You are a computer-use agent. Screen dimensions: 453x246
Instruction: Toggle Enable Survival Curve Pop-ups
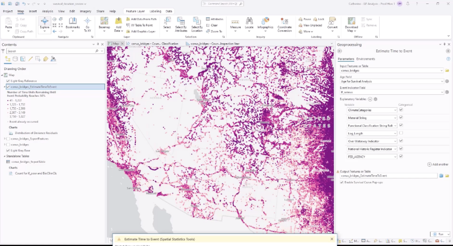point(342,183)
